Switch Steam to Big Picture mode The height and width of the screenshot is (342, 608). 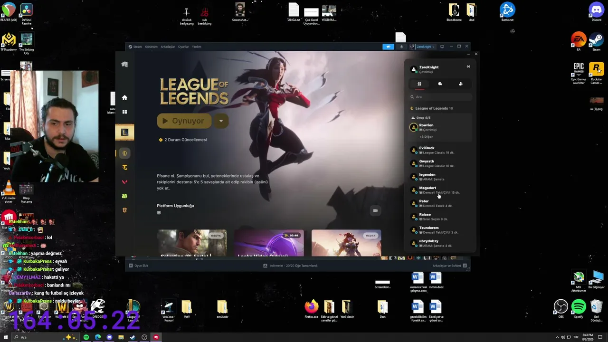442,47
